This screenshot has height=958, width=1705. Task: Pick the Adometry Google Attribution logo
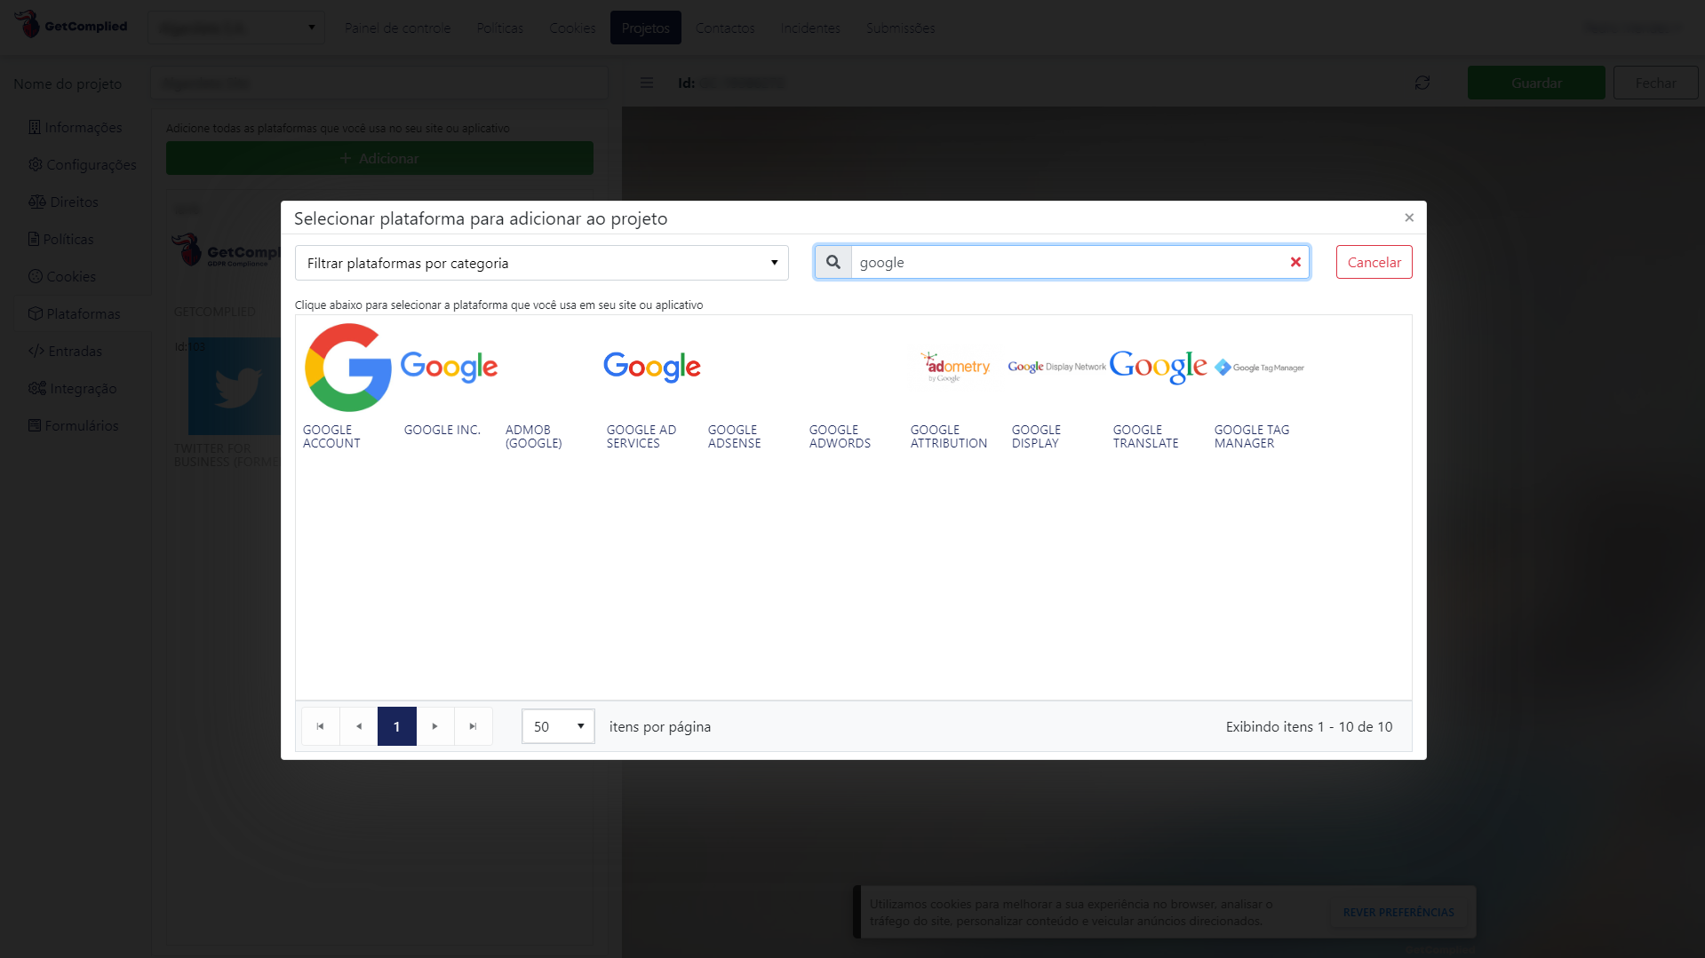[x=955, y=367]
